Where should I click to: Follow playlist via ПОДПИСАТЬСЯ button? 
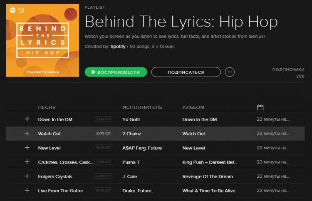point(186,72)
